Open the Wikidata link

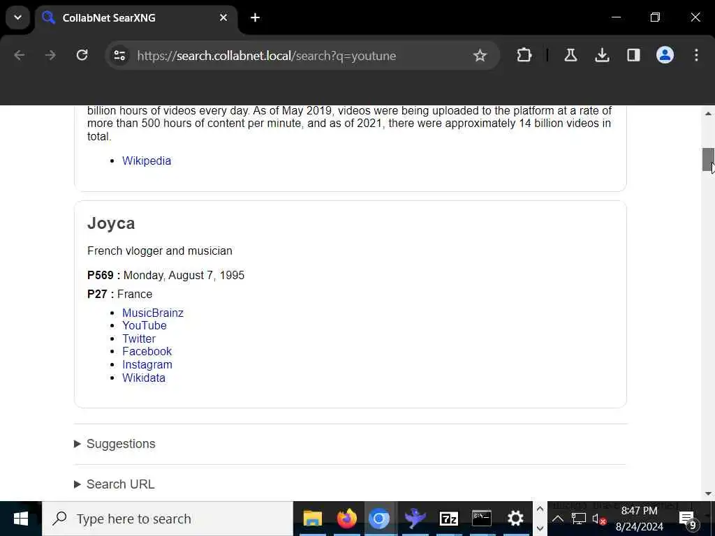click(144, 378)
